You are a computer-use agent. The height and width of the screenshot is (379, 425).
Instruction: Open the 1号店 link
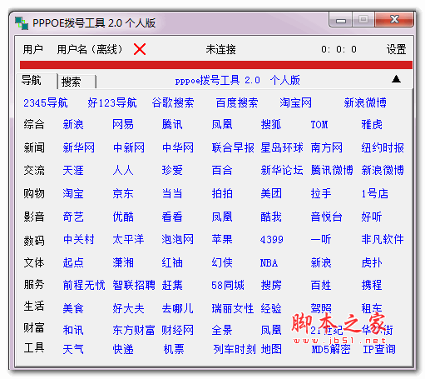pyautogui.click(x=374, y=193)
